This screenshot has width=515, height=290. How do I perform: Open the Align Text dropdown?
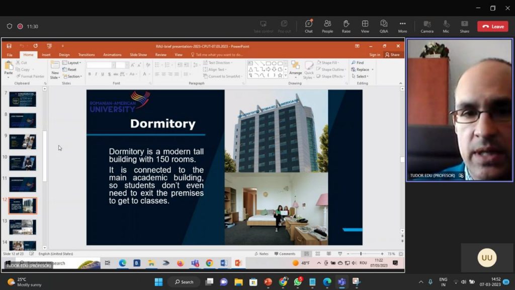[x=215, y=69]
